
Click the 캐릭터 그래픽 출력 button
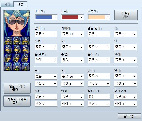pyautogui.click(x=17, y=101)
